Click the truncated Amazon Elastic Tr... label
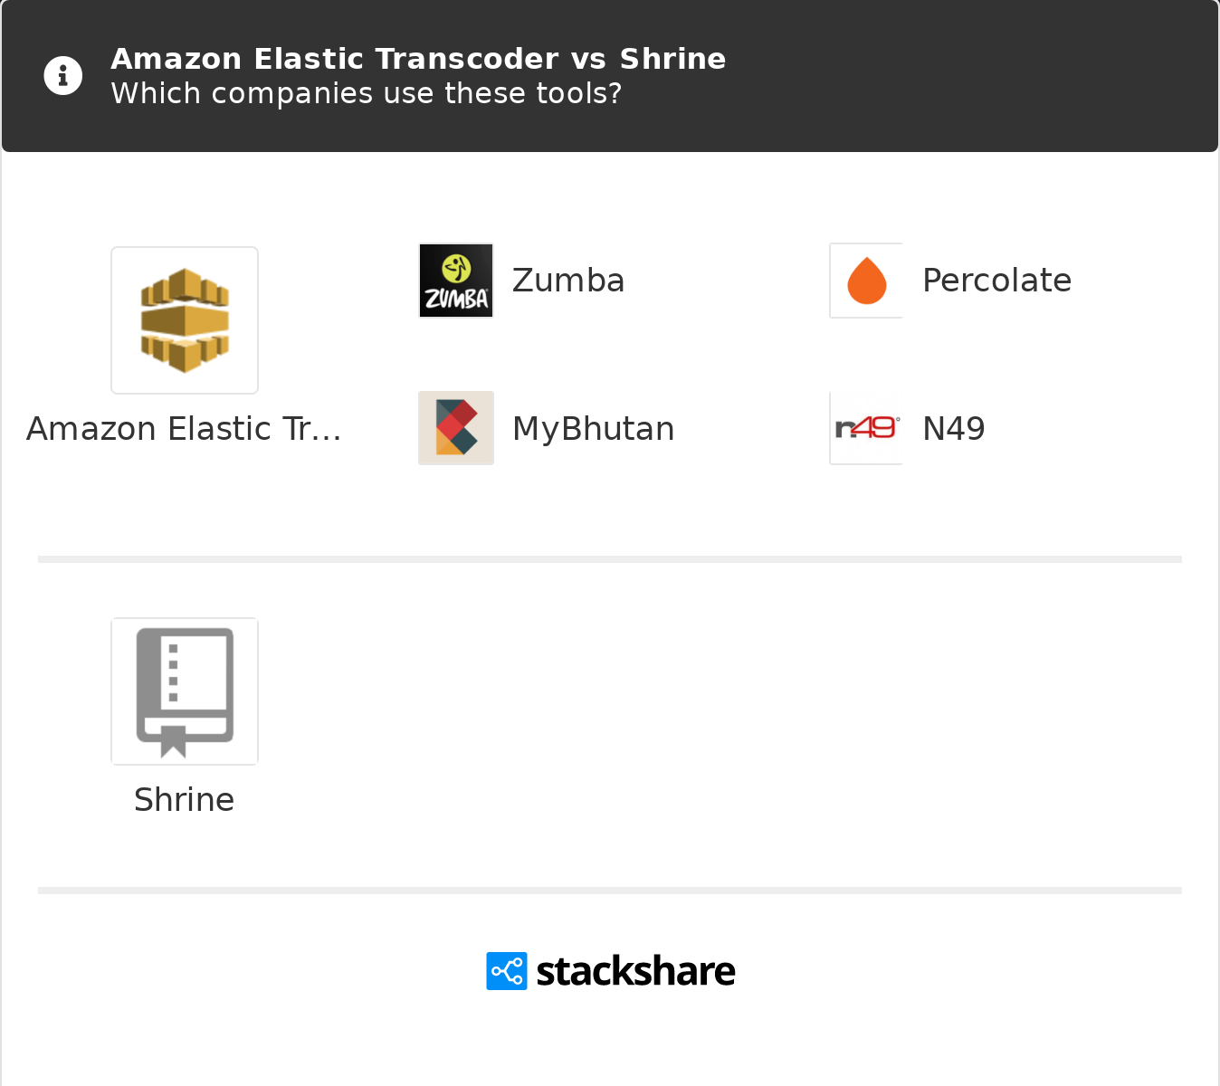Screen dimensions: 1220x1086 (x=184, y=429)
